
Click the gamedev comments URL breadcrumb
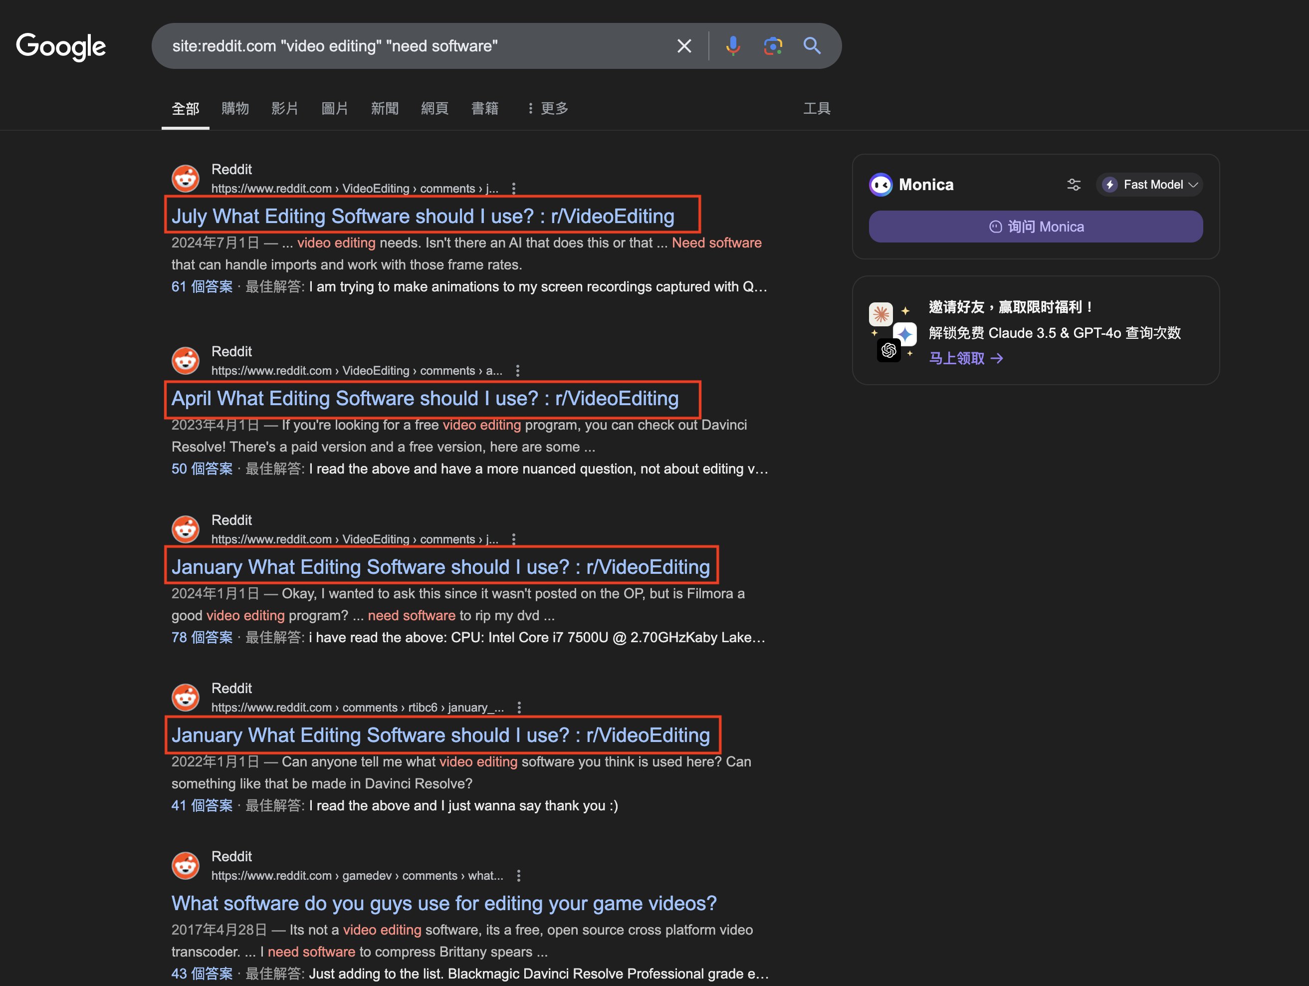[x=357, y=875]
